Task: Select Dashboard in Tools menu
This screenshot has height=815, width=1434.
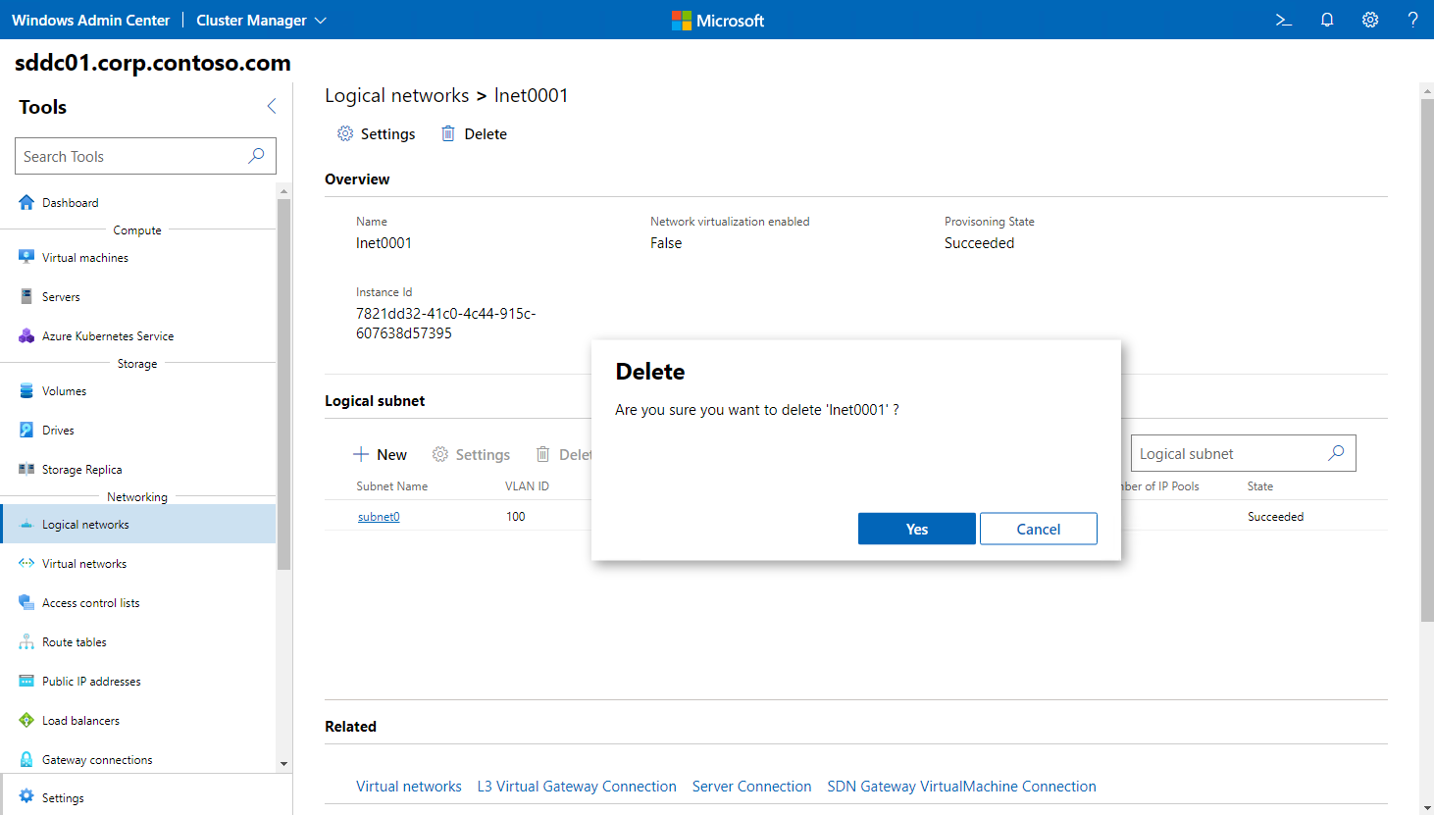Action: 138,202
